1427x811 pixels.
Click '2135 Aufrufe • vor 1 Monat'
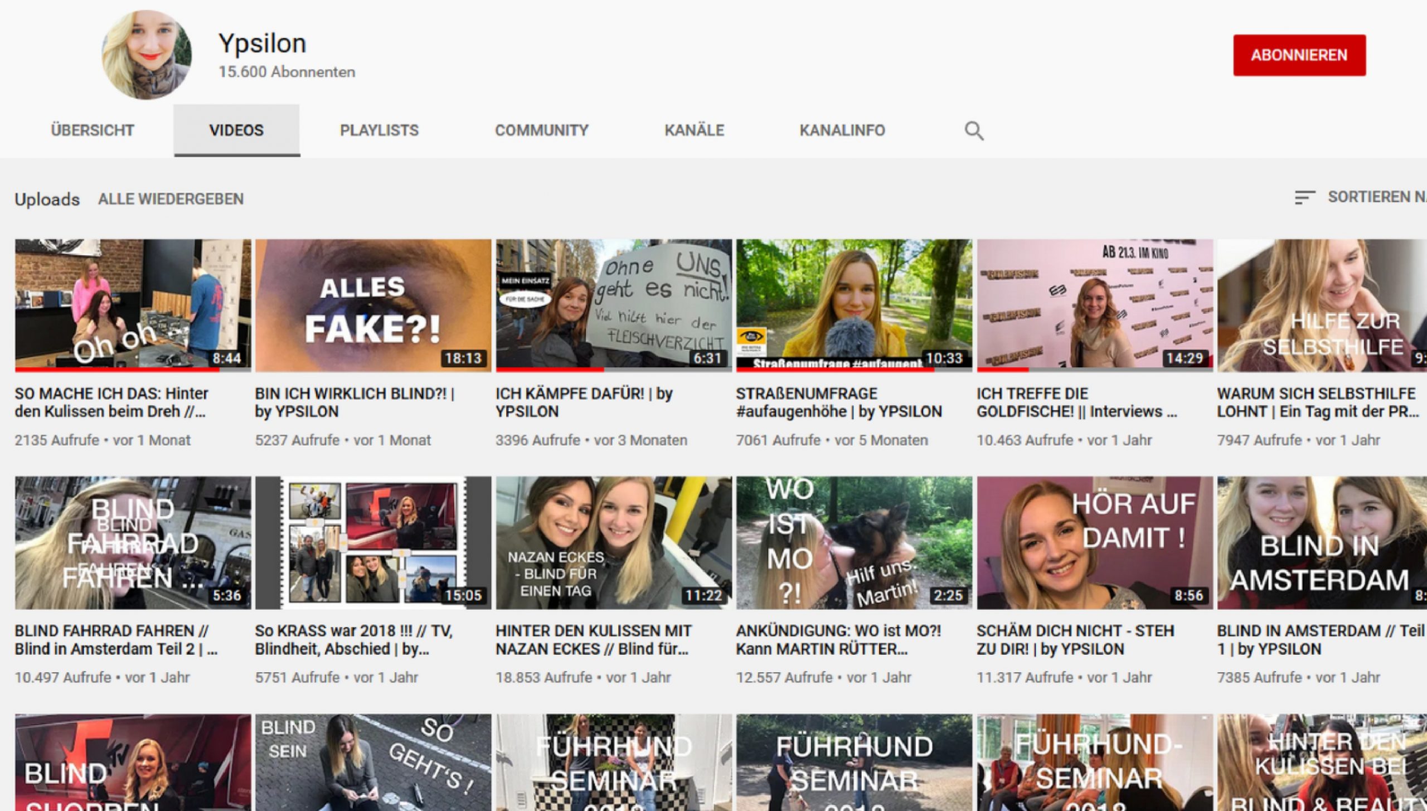pos(103,440)
